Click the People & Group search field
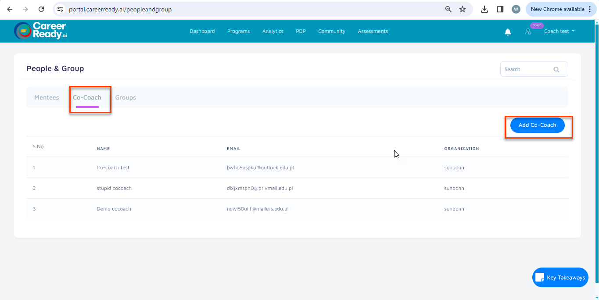Image resolution: width=599 pixels, height=300 pixels. (x=527, y=69)
